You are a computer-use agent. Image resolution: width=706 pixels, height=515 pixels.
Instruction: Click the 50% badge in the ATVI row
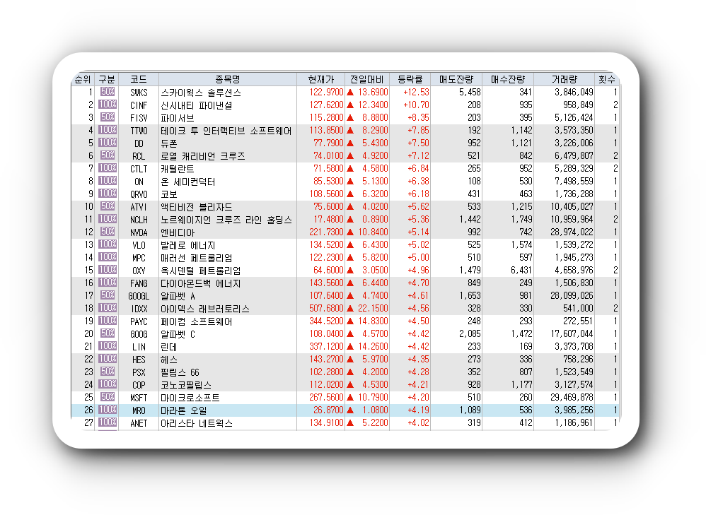[x=108, y=206]
